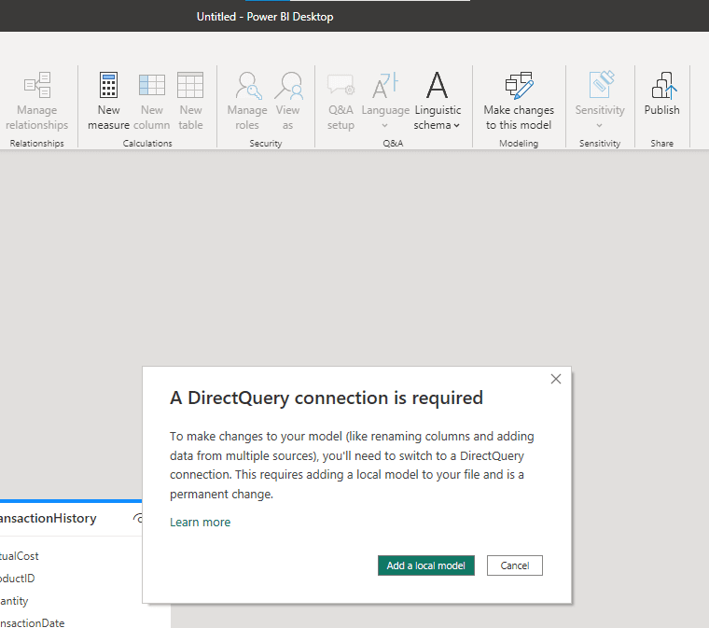Create a New table
The height and width of the screenshot is (628, 709).
click(190, 101)
